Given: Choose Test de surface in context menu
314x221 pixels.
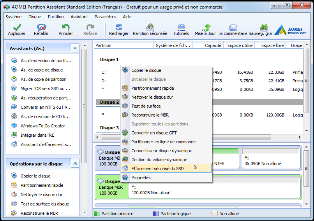Looking at the screenshot, I should pyautogui.click(x=166, y=106).
